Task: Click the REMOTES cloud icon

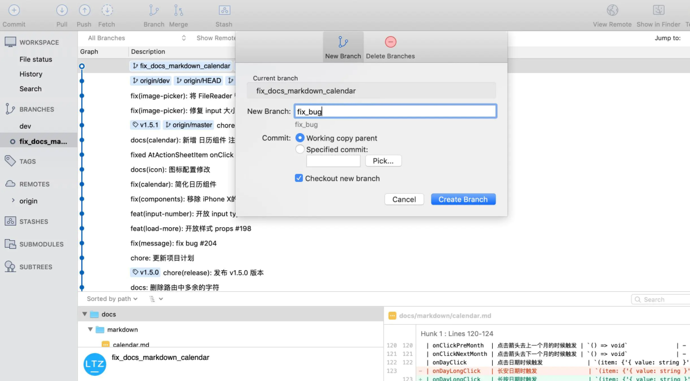Action: [x=10, y=184]
